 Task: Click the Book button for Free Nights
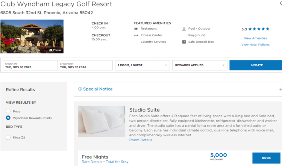click(266, 158)
